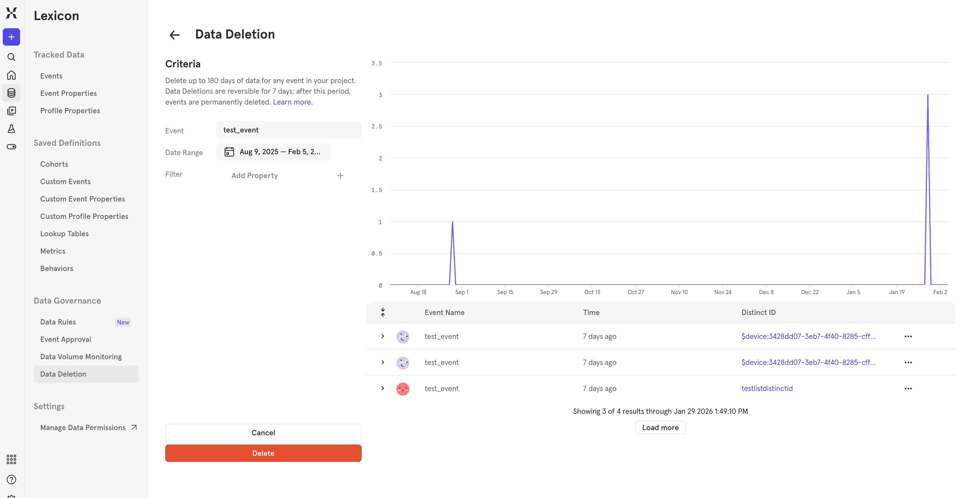
Task: Click the back arrow beside Data Deletion
Action: 174,35
